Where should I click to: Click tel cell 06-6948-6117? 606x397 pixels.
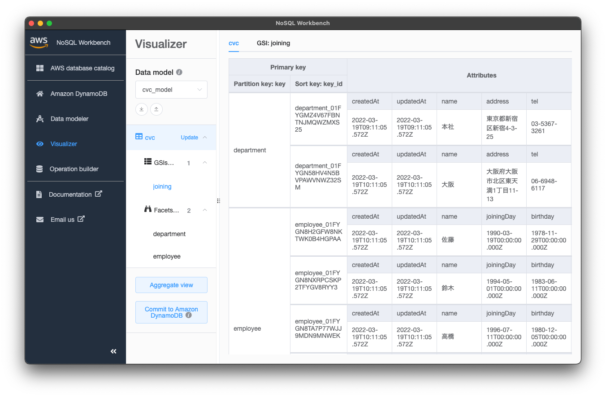click(549, 185)
